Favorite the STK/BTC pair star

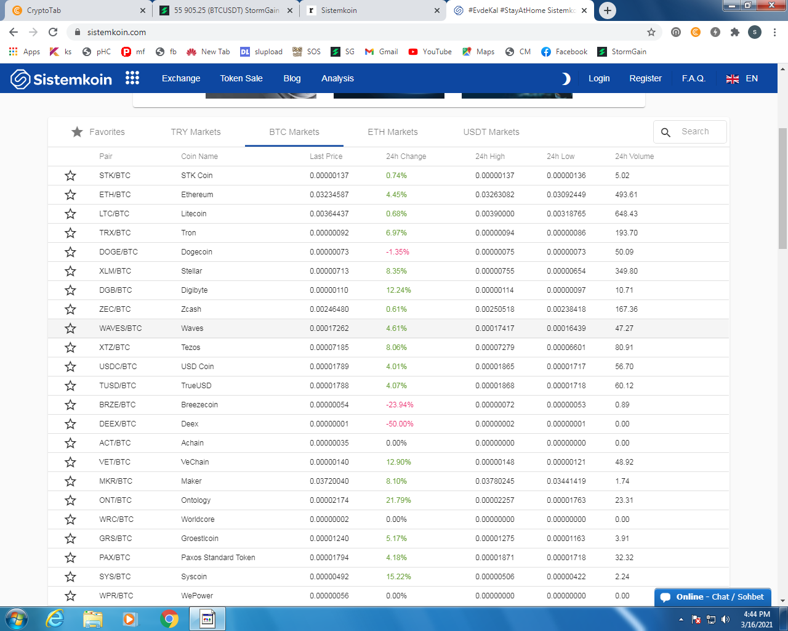[x=70, y=176]
